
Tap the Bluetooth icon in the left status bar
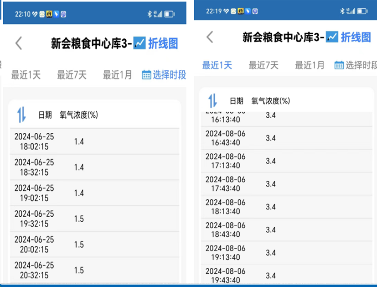click(149, 14)
